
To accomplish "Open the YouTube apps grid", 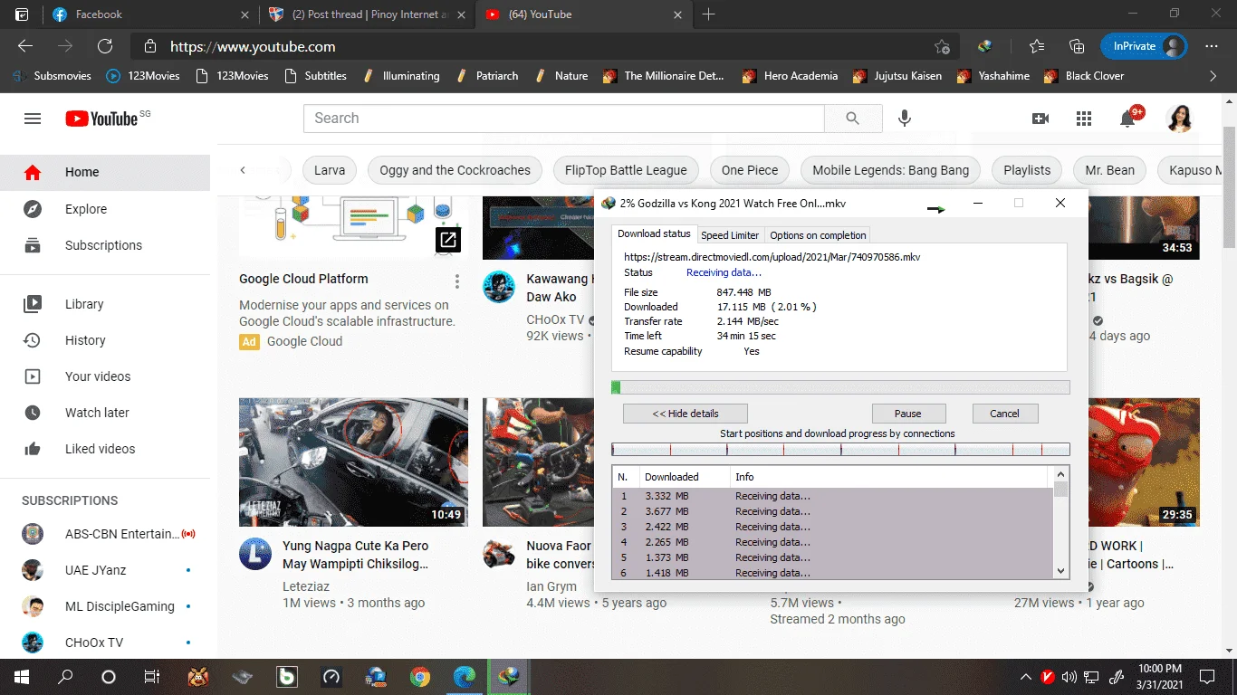I will tap(1084, 119).
